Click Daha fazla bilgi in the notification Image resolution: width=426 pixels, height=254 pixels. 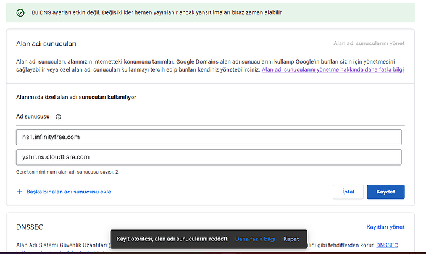pos(255,239)
